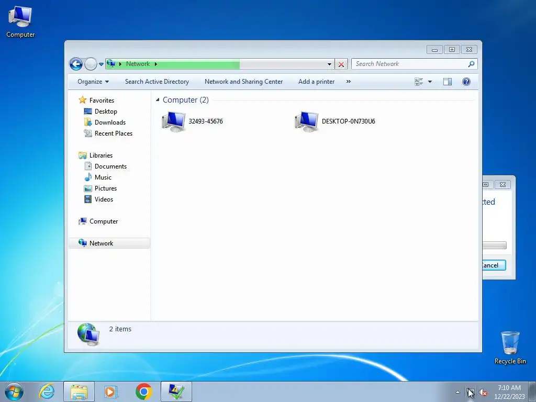Viewport: 536px width, 402px height.
Task: Open address bar history dropdown
Action: (x=329, y=64)
